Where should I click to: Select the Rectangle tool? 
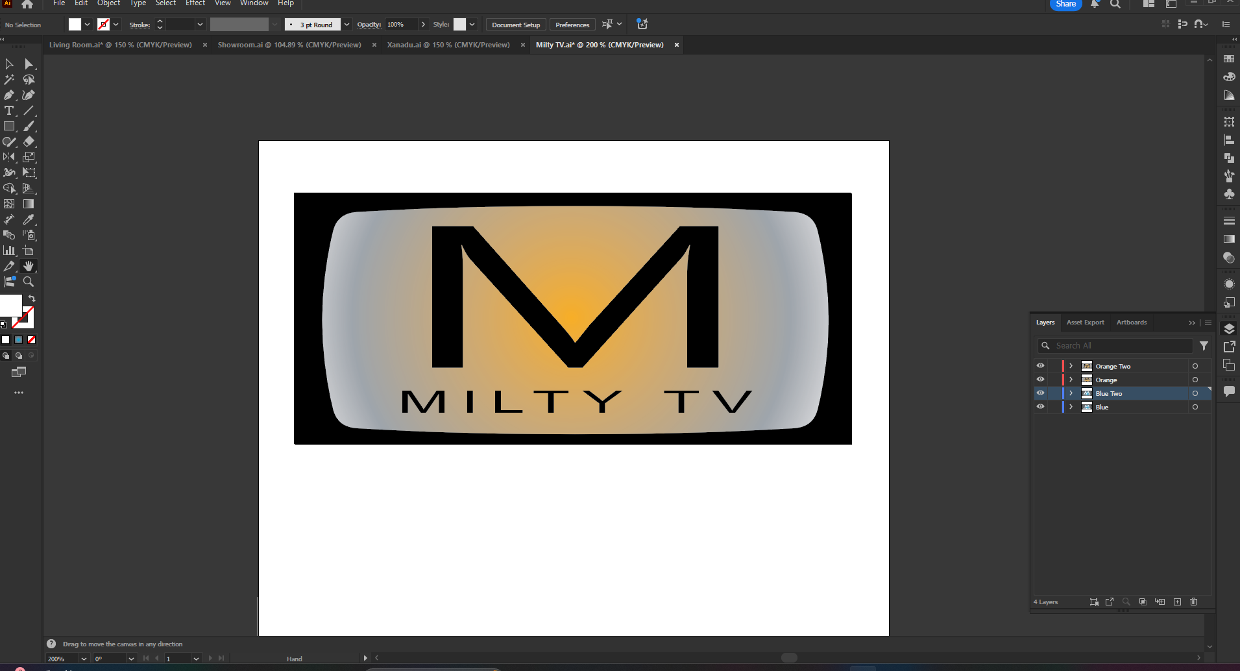tap(9, 126)
